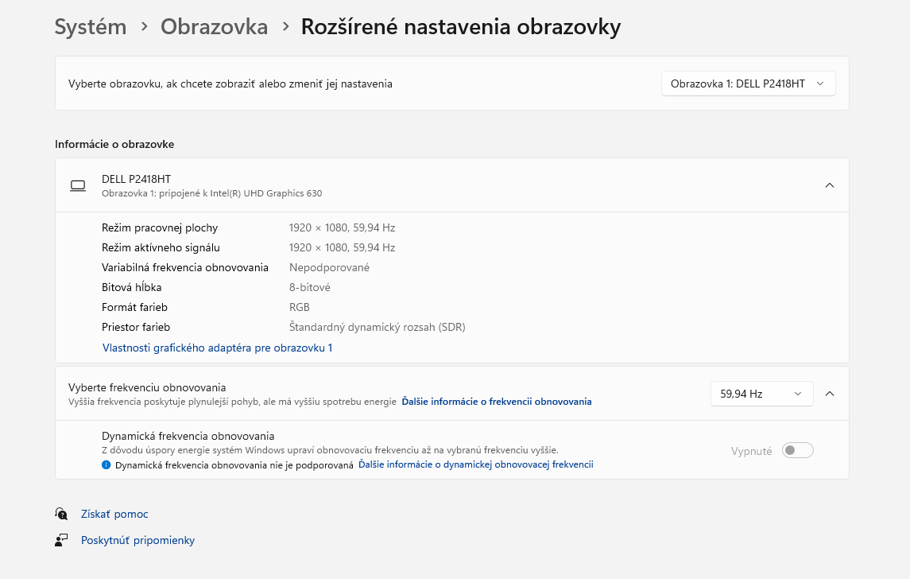Collapse the DELL P2418HT information section
The height and width of the screenshot is (579, 910).
[x=829, y=185]
